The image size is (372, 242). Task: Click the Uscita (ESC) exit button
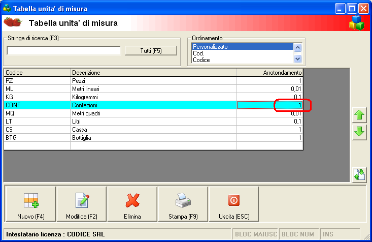(234, 204)
